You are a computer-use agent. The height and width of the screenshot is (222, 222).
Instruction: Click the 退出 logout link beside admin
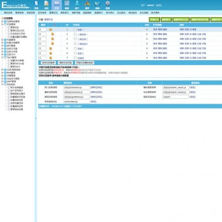point(159,6)
